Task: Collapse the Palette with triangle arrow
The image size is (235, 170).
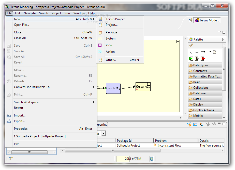Action: click(223, 40)
